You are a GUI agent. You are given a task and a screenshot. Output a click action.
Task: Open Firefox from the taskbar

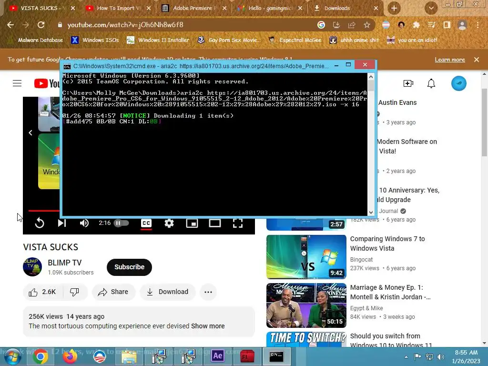click(x=70, y=356)
